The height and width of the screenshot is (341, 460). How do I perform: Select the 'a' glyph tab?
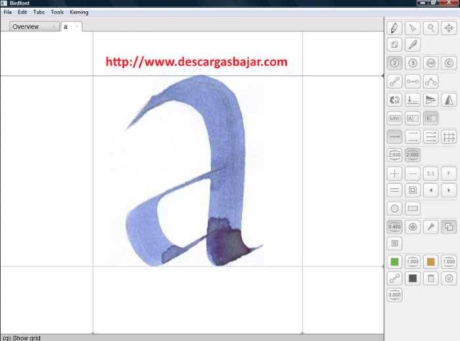[71, 26]
